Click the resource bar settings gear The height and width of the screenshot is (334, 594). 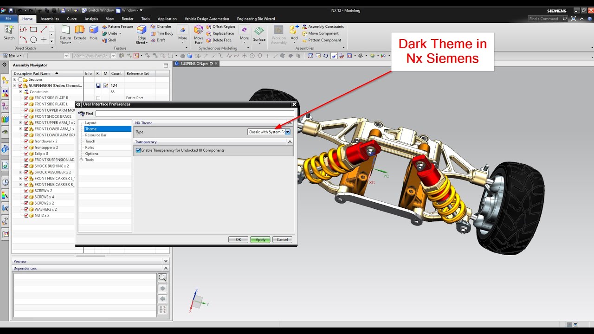[5, 65]
